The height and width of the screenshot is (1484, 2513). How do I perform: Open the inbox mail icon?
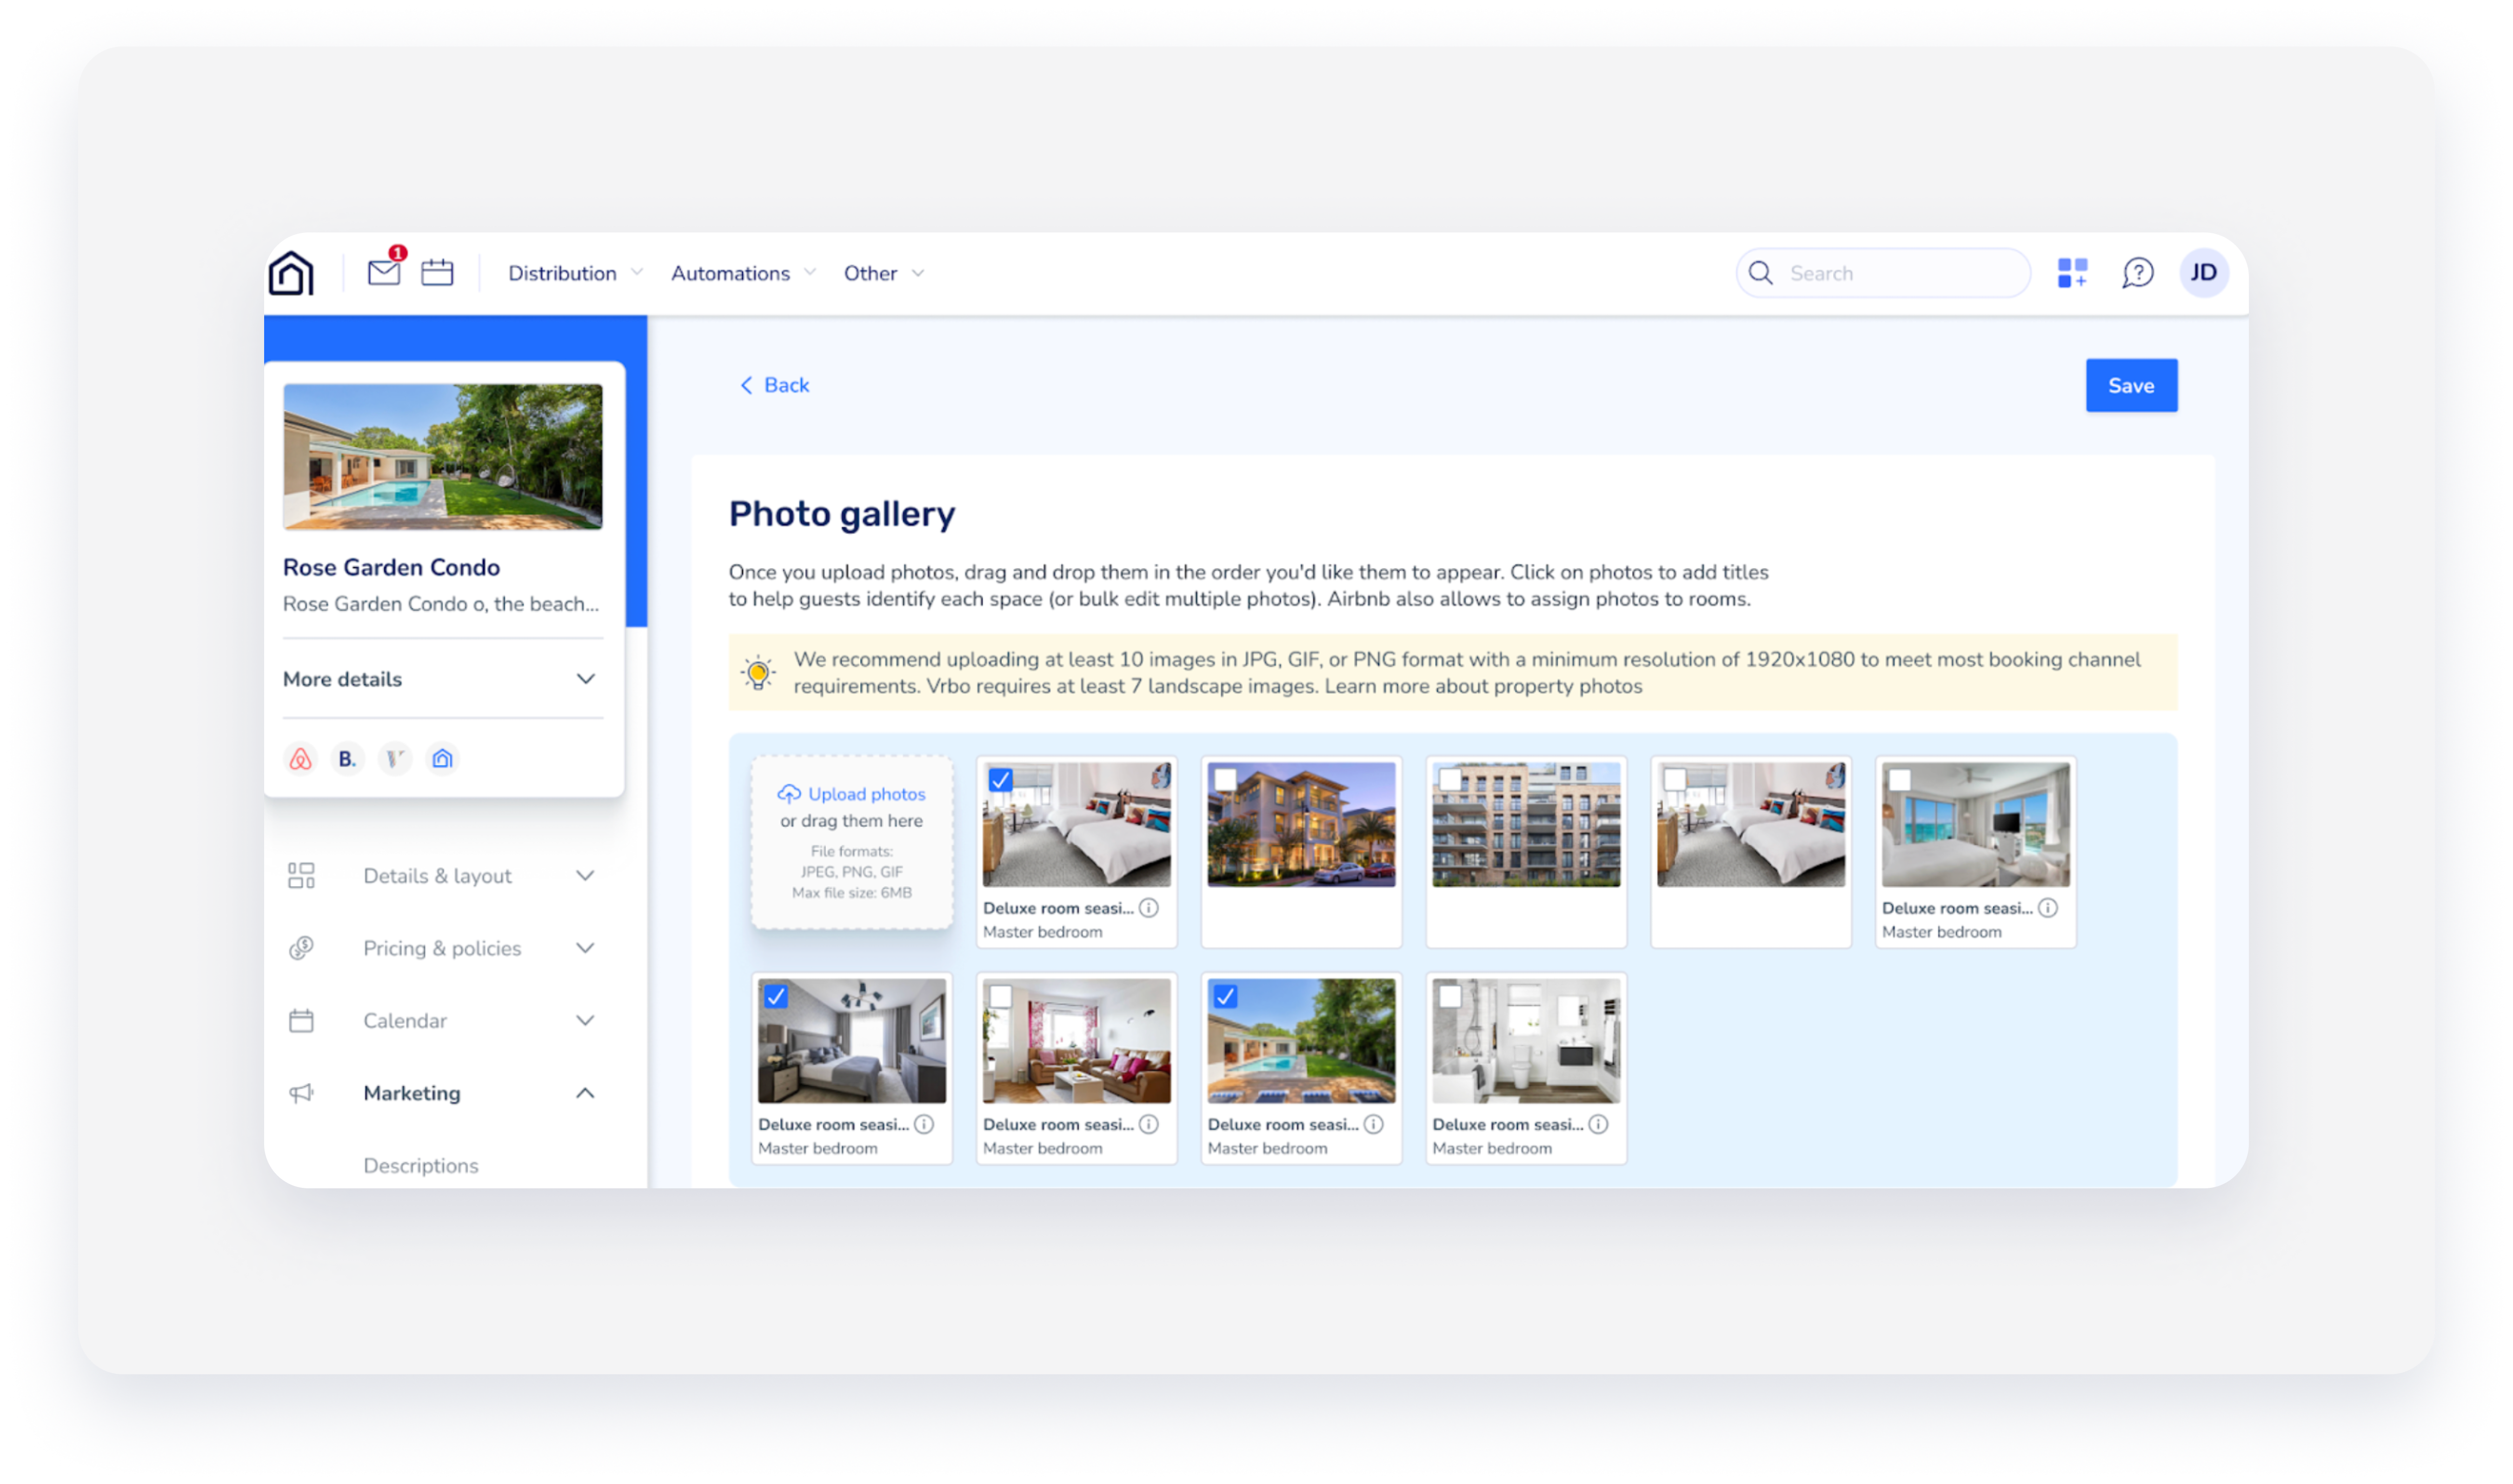[383, 272]
